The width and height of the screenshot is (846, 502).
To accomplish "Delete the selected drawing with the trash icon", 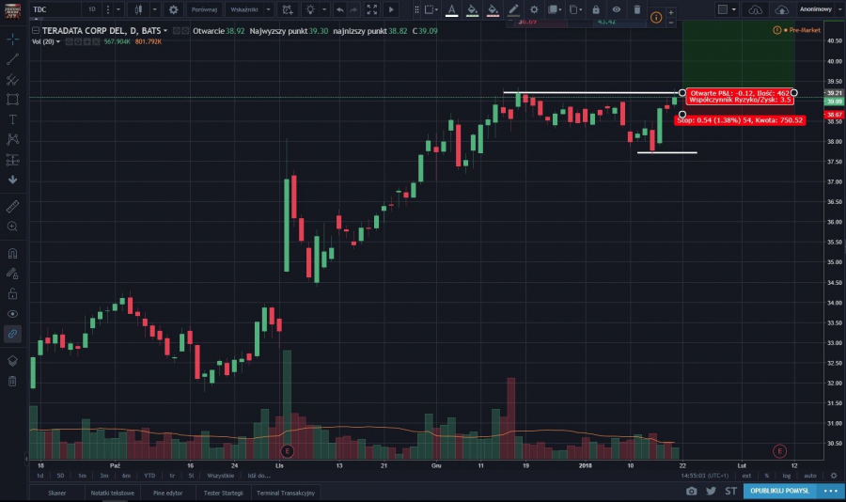I will (x=636, y=9).
